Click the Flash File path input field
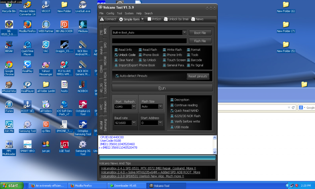 pyautogui.click(x=149, y=41)
